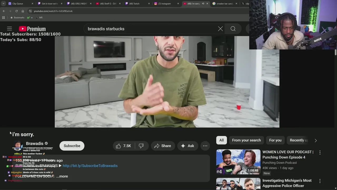Select the 'From your search' filter chip
Screen dimensions: 337x190
[x=246, y=140]
